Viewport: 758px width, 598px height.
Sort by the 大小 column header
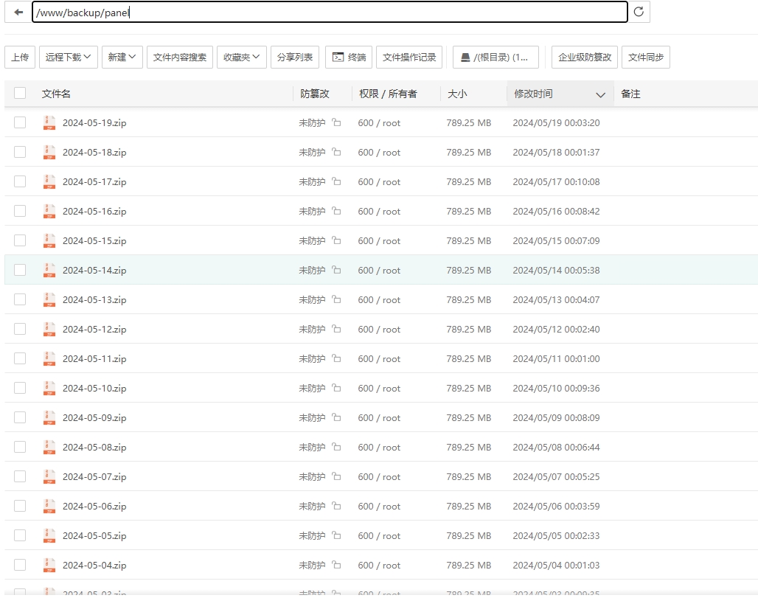point(457,94)
